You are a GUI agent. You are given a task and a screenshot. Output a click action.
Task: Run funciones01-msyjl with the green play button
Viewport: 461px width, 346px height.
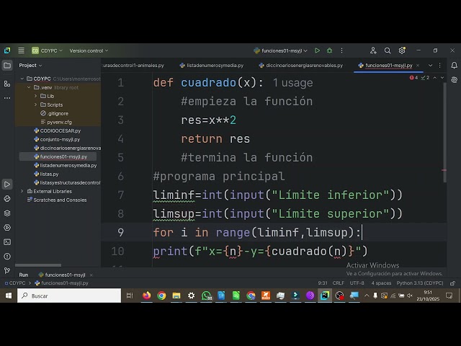click(x=317, y=50)
